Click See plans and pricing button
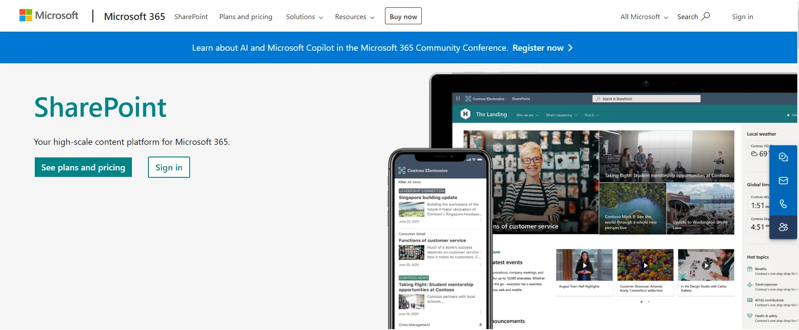Image resolution: width=799 pixels, height=330 pixels. (x=83, y=167)
